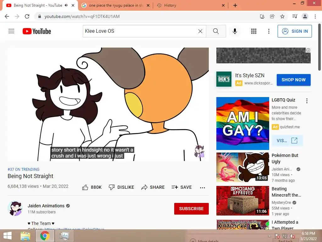Open the Windows Start button
This screenshot has height=242, width=322.
click(8, 236)
